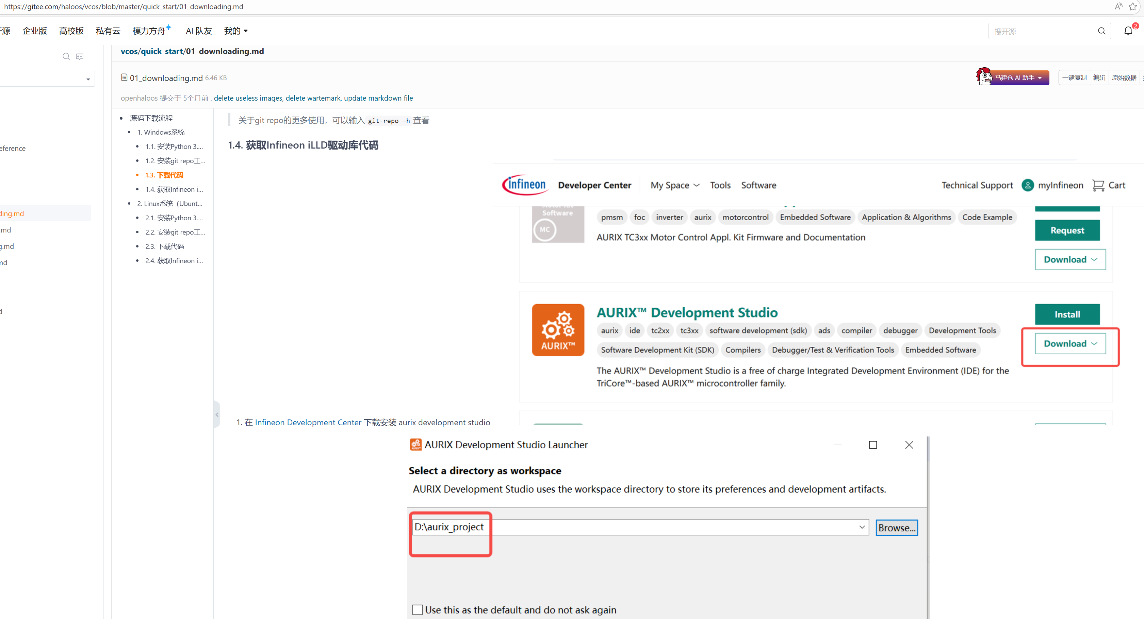
Task: Jump to 1.3. 下载代码 in outline
Action: [164, 175]
